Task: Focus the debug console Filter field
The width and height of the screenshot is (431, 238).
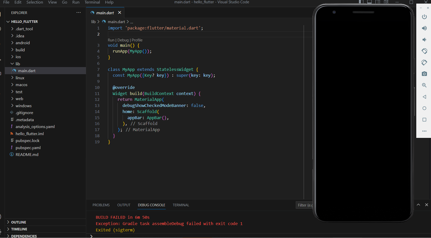Action: coord(305,205)
